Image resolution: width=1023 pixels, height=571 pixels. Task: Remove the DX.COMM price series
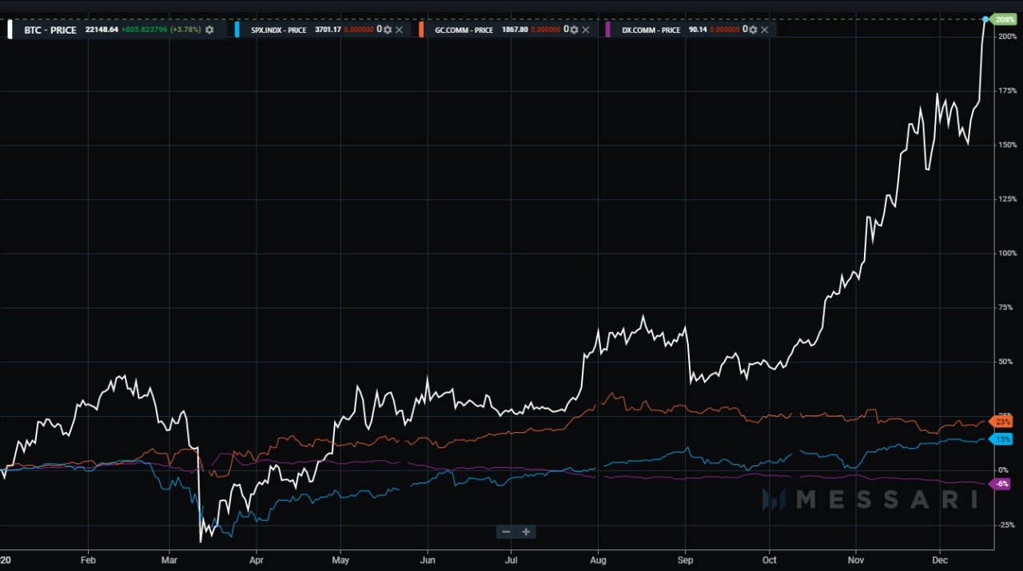click(x=764, y=30)
